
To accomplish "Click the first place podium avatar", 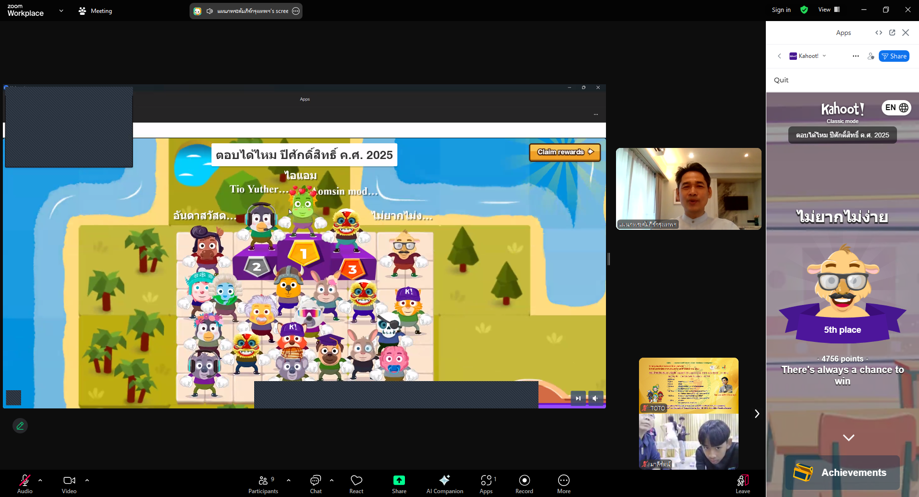I will pyautogui.click(x=303, y=211).
